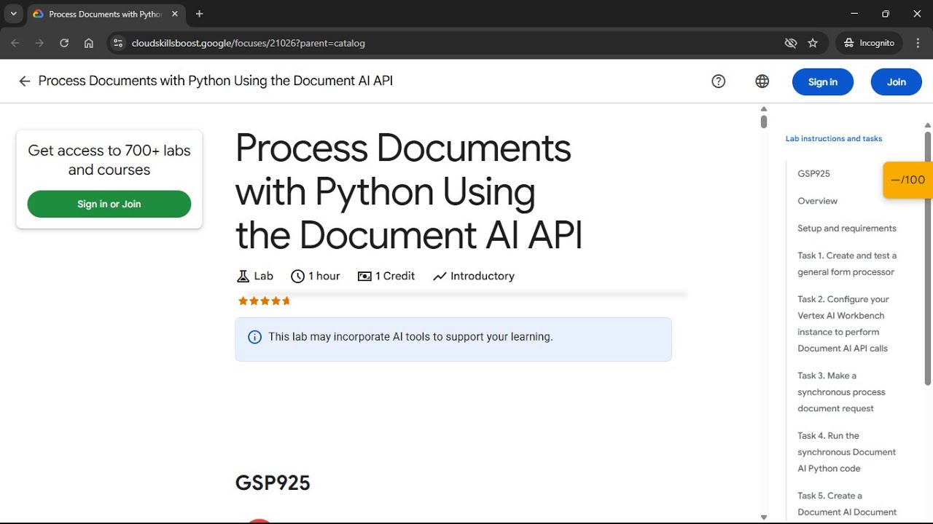Open the language globe icon

click(x=762, y=82)
